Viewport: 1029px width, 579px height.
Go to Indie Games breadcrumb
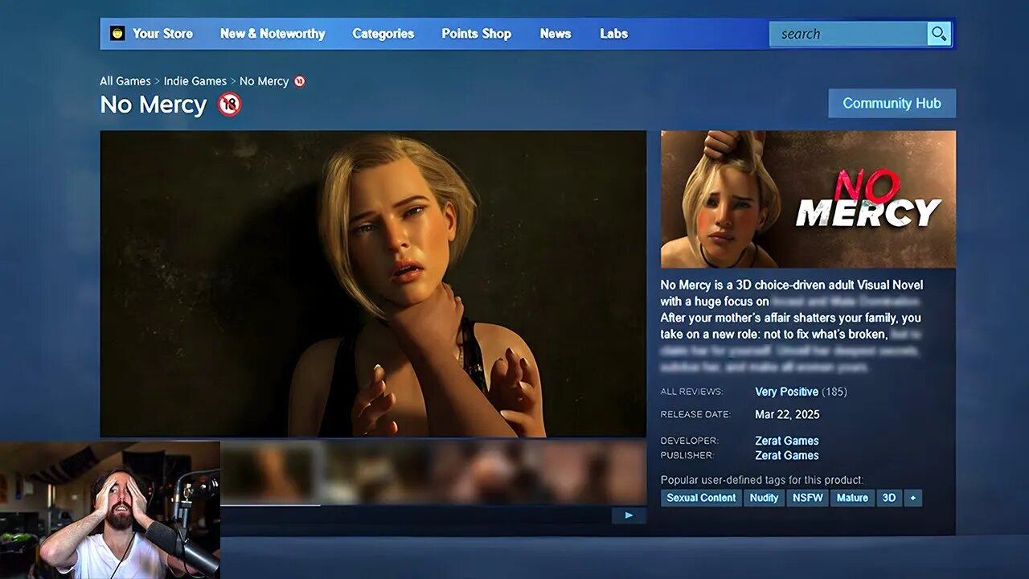tap(195, 81)
